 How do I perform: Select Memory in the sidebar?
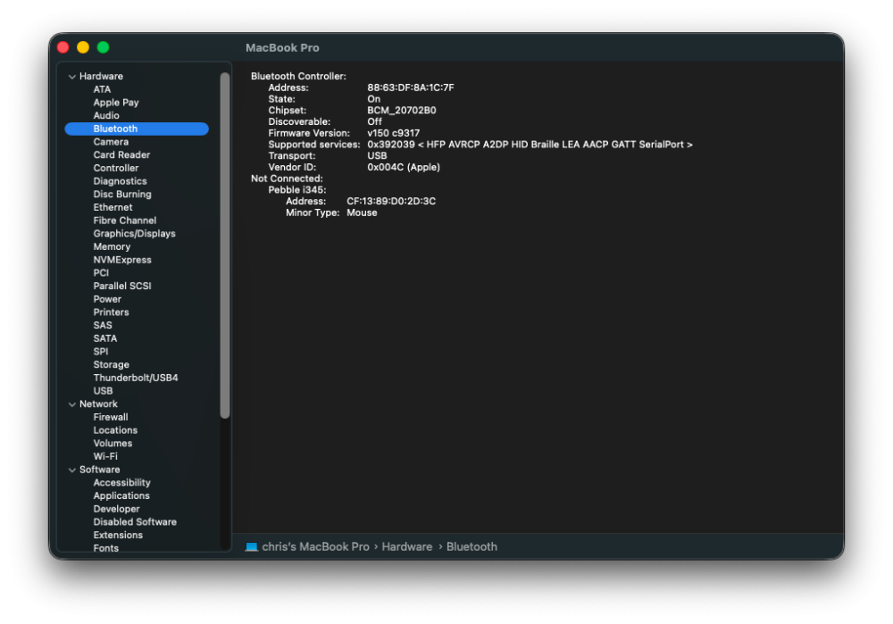tap(113, 246)
